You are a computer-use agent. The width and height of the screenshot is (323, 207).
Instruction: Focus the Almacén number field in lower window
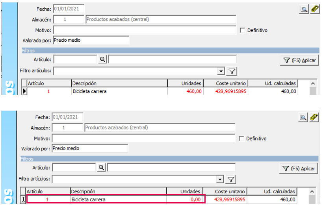point(67,128)
